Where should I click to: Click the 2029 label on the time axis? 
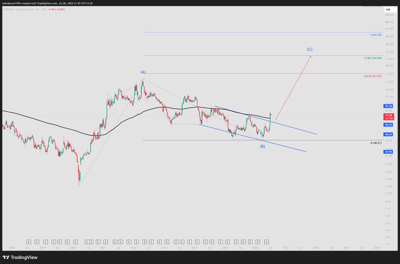click(346, 248)
